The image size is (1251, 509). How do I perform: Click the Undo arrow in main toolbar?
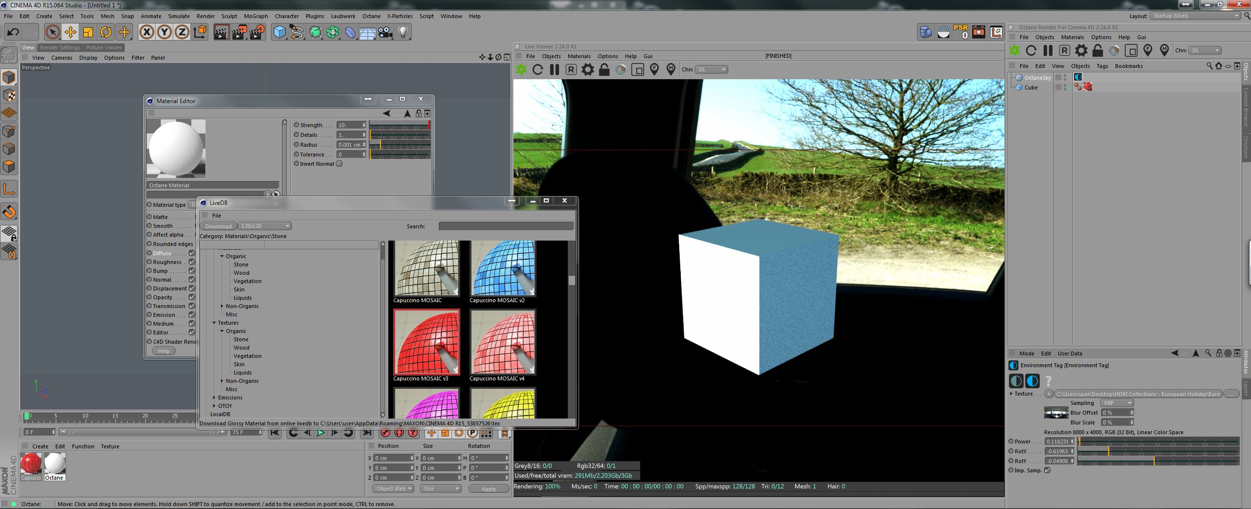coord(13,32)
